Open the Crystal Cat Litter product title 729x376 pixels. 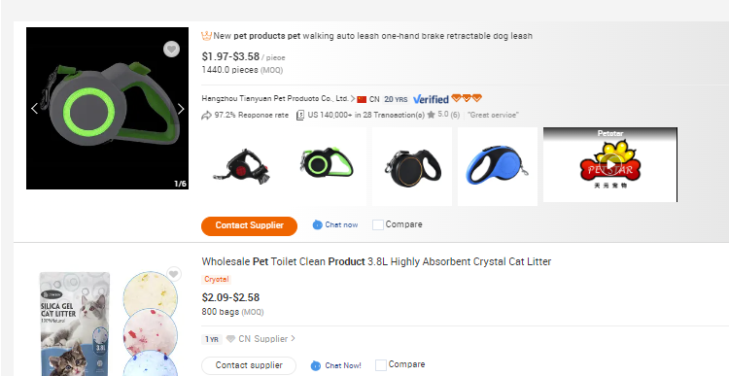(x=376, y=261)
